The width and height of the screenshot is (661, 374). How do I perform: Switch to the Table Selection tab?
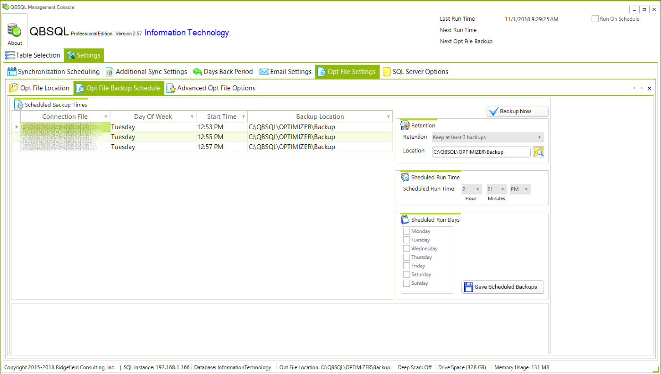(x=33, y=55)
